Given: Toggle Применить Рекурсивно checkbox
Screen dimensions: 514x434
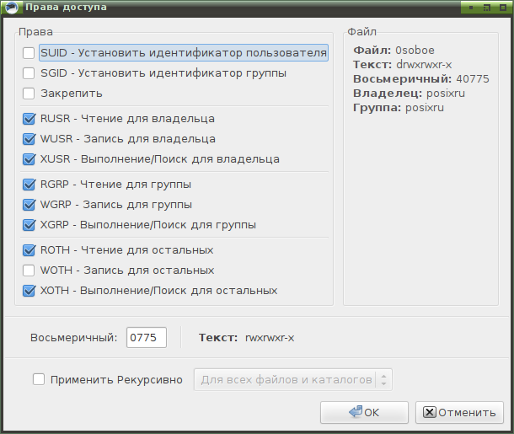Looking at the screenshot, I should click(39, 379).
